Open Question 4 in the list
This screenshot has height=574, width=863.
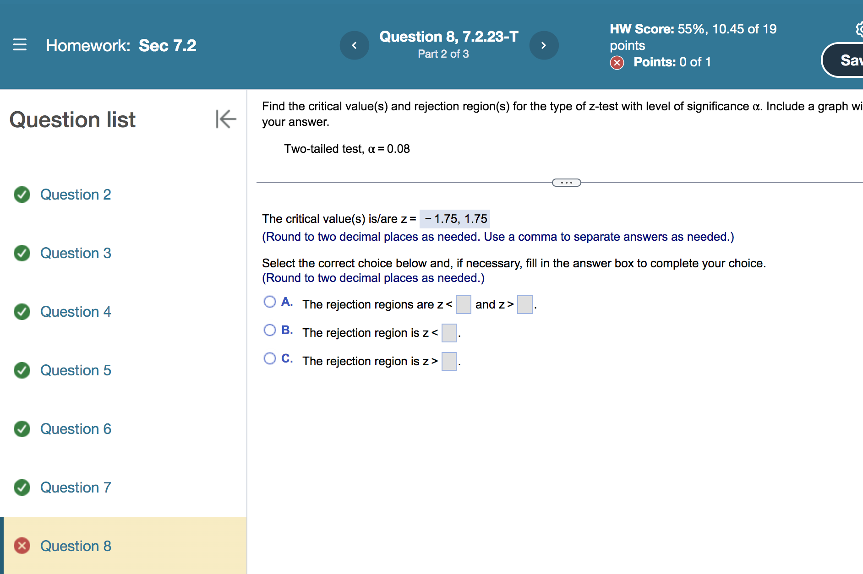click(x=76, y=312)
